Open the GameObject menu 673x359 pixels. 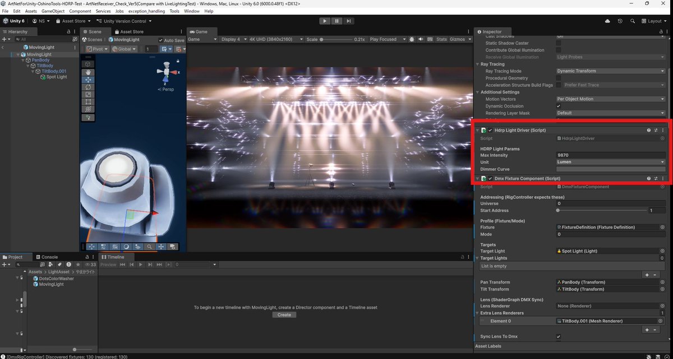[53, 11]
